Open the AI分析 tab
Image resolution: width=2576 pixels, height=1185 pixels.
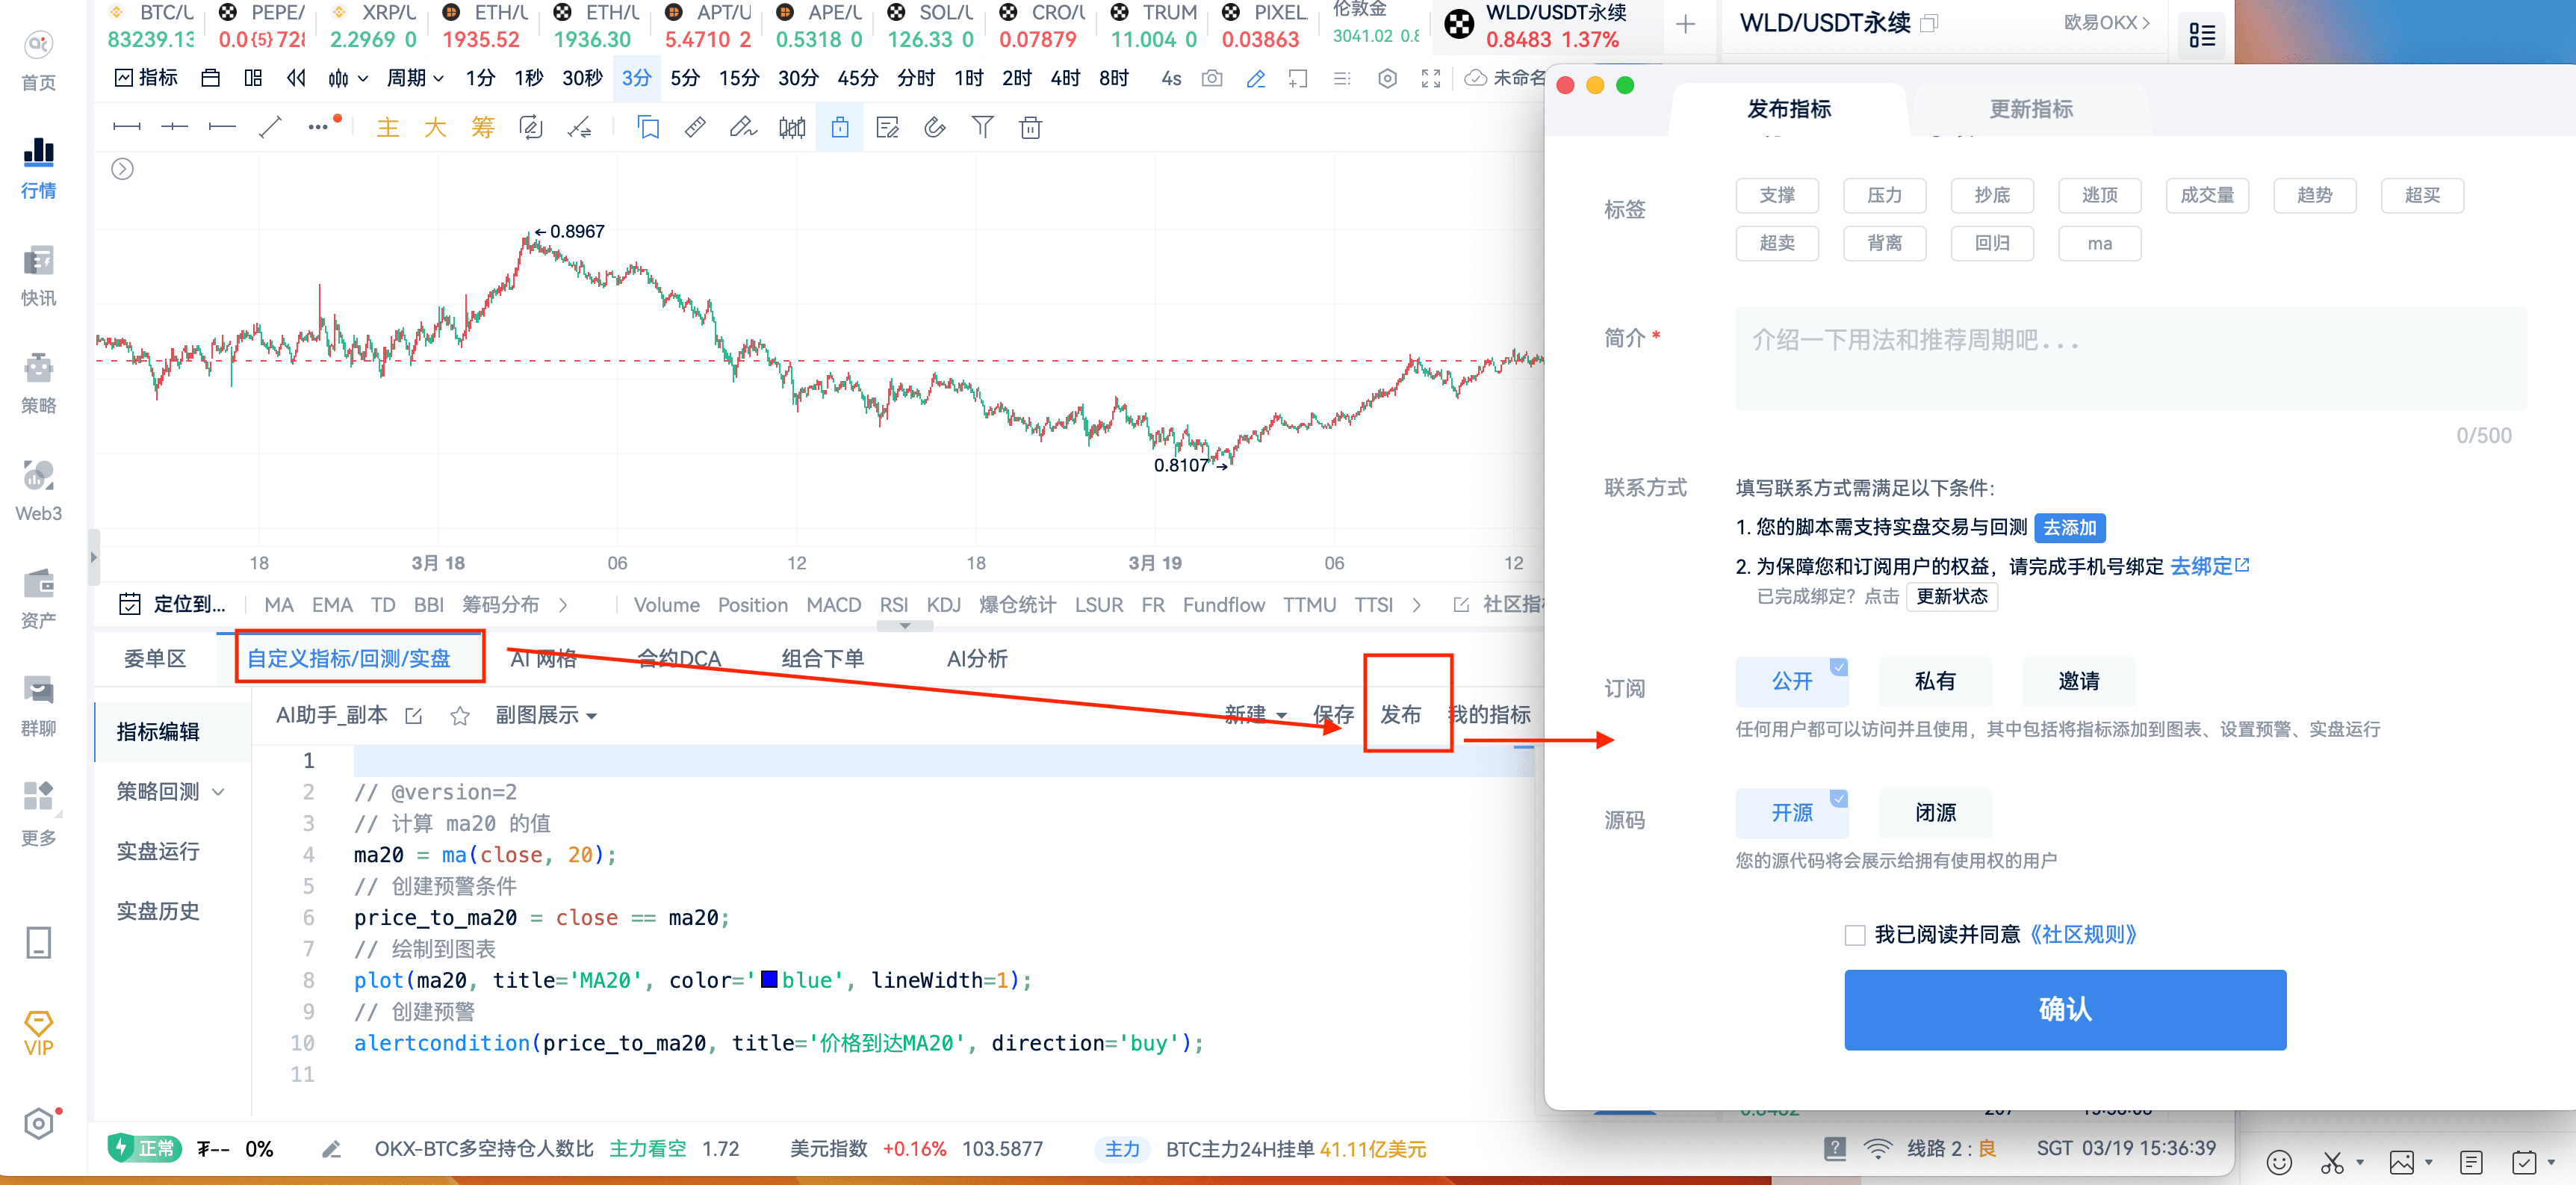[x=977, y=658]
